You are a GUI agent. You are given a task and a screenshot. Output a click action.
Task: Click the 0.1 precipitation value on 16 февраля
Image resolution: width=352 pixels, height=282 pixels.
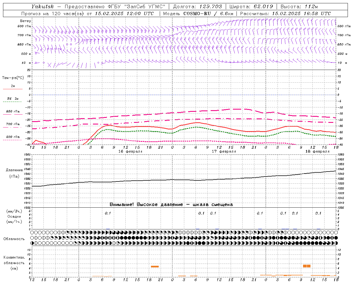108,213
